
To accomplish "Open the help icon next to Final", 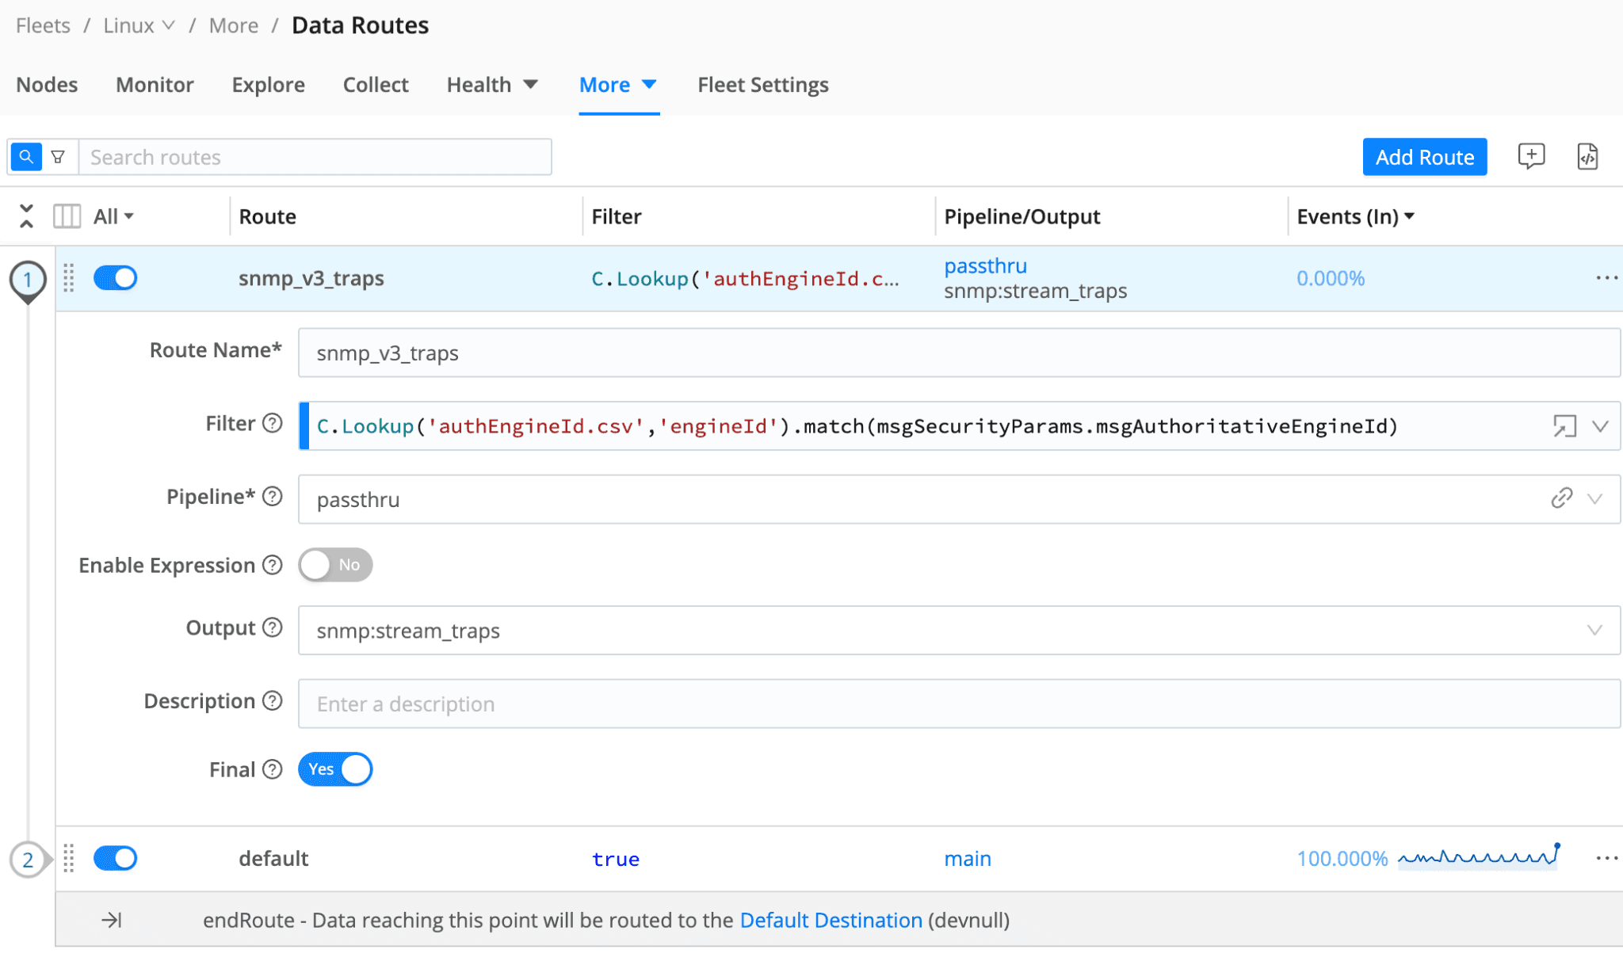I will tap(273, 769).
